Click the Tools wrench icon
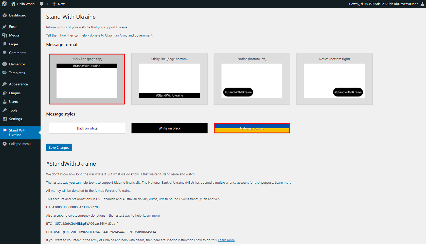The image size is (426, 244). point(5,110)
